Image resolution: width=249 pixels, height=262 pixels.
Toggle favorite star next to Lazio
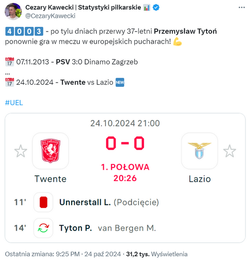pos(229,151)
